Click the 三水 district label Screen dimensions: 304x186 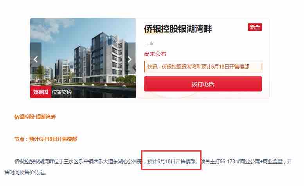[x=149, y=43]
